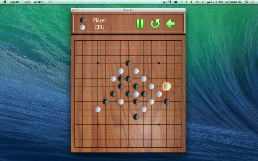Open the Help menu
The image size is (258, 161).
49,2
